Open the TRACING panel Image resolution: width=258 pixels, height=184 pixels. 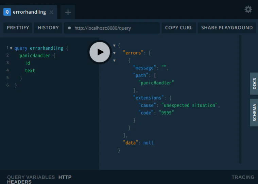point(243,177)
